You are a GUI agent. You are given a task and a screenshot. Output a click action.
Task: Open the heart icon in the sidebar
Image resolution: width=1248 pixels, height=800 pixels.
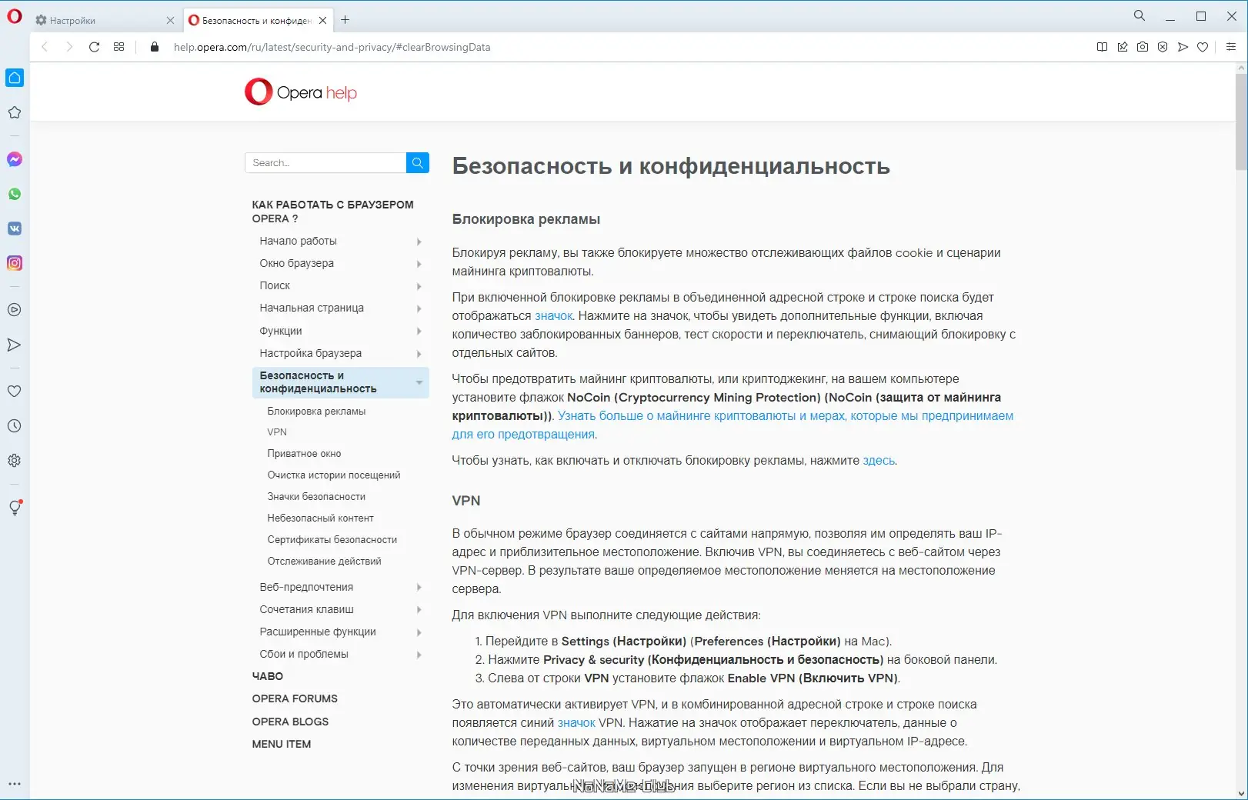15,391
